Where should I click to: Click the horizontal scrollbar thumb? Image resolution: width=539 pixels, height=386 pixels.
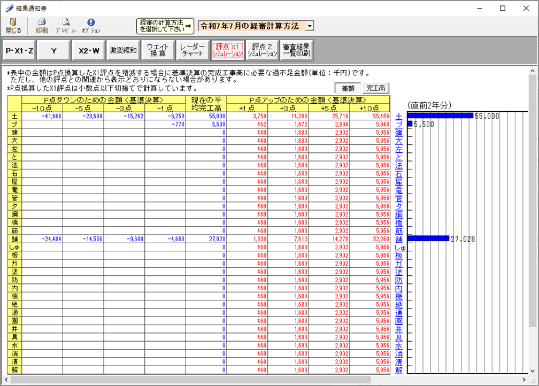point(191,380)
